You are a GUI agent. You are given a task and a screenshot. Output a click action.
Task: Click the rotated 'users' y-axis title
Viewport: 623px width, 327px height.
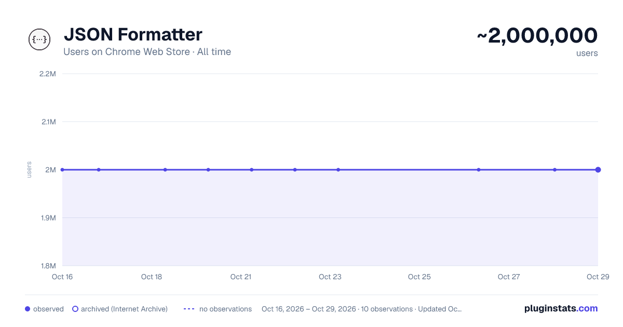point(29,170)
